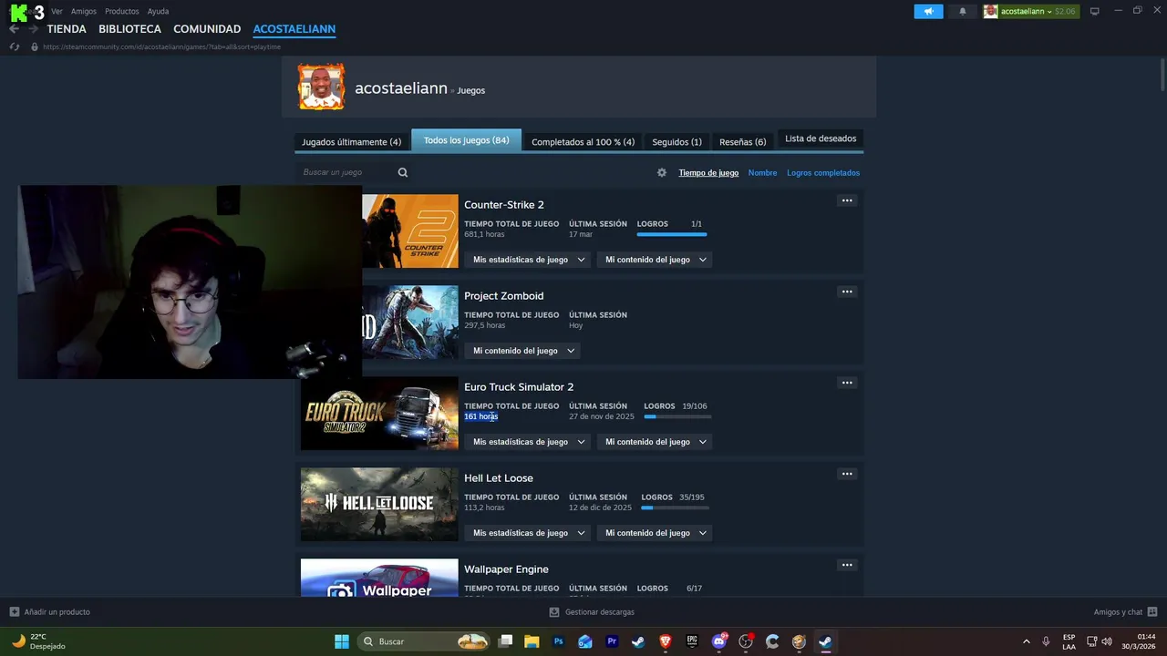Open Hell Let Loose three-dot options menu
Screen dimensions: 1167x656
coord(847,474)
